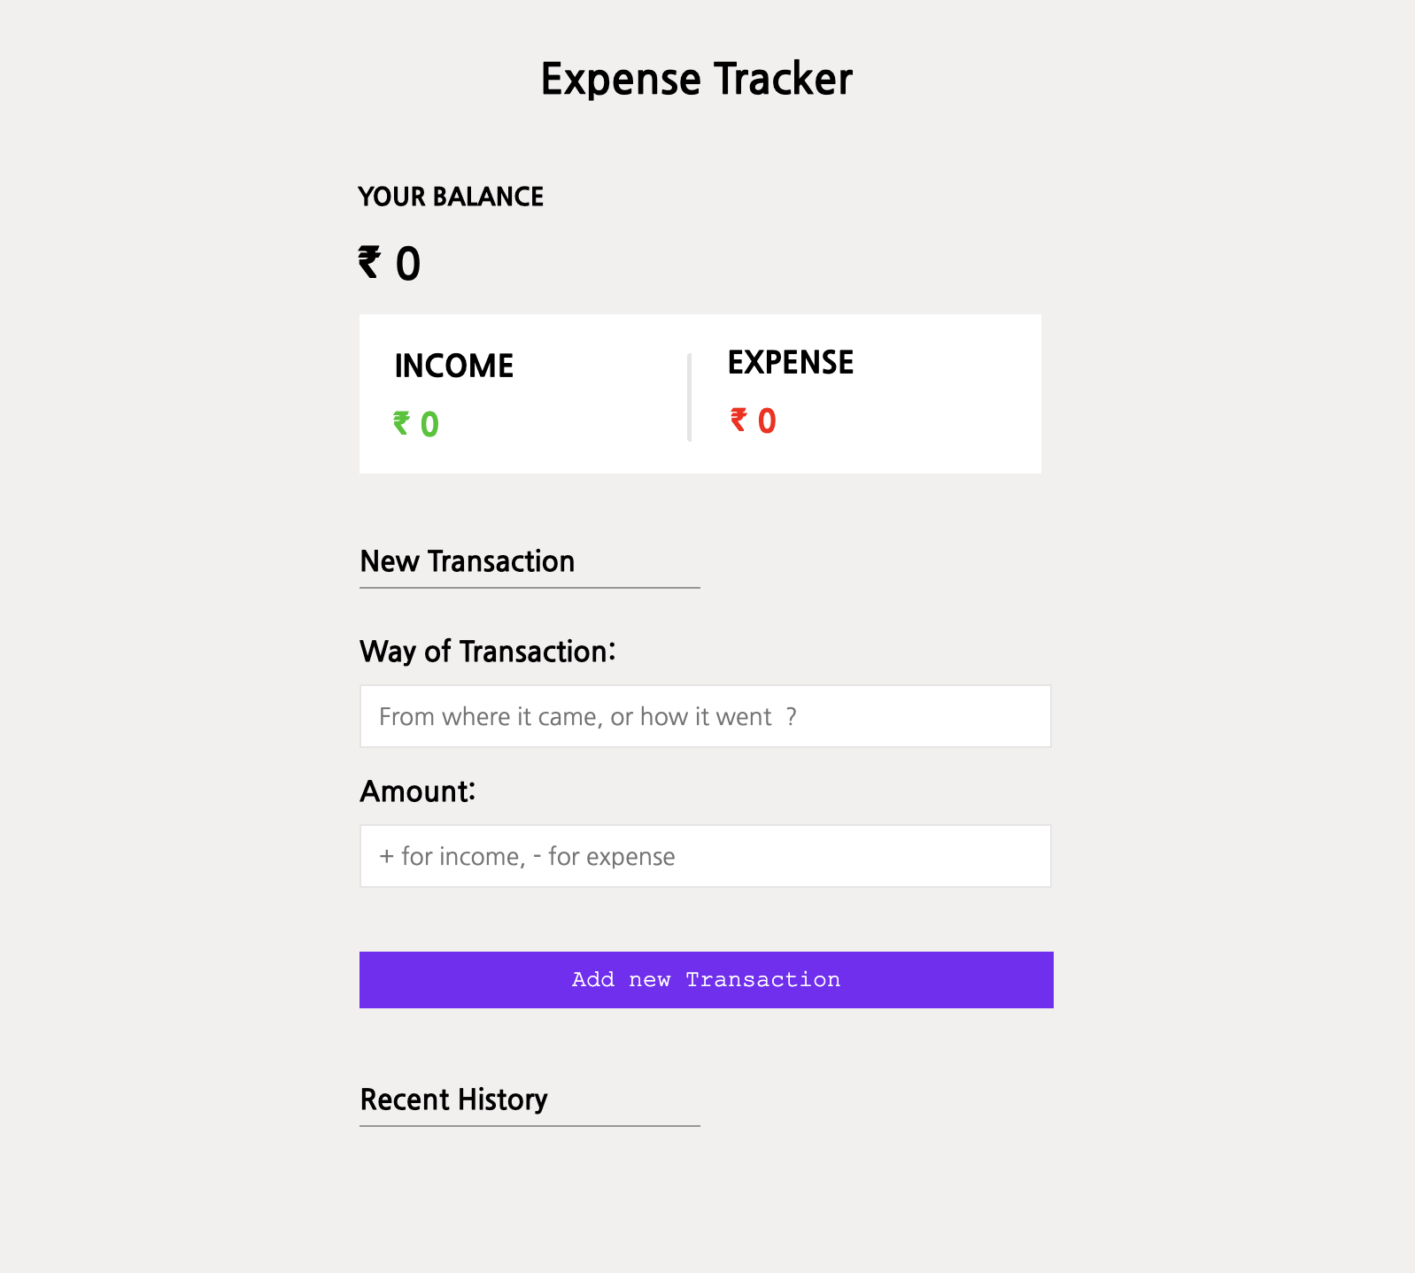Click the EXPENSE heading in the summary card
The image size is (1415, 1273).
790,362
